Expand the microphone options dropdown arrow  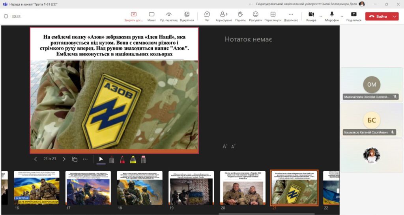(342, 17)
